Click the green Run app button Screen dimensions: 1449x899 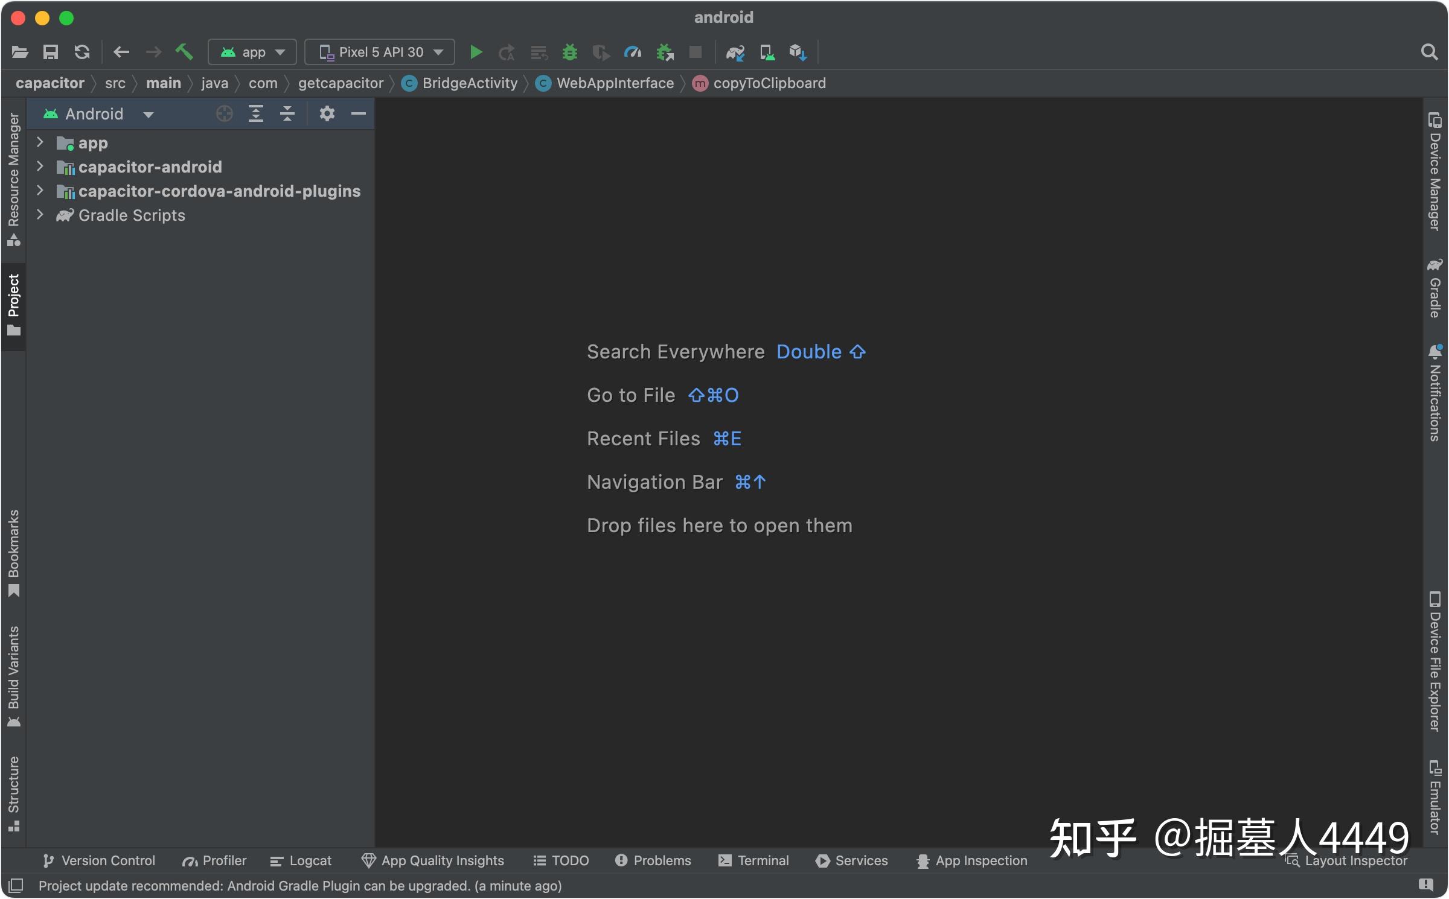(x=476, y=52)
